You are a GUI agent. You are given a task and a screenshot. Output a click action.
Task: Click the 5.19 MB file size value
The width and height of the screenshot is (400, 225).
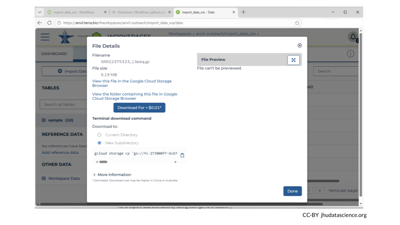(109, 75)
